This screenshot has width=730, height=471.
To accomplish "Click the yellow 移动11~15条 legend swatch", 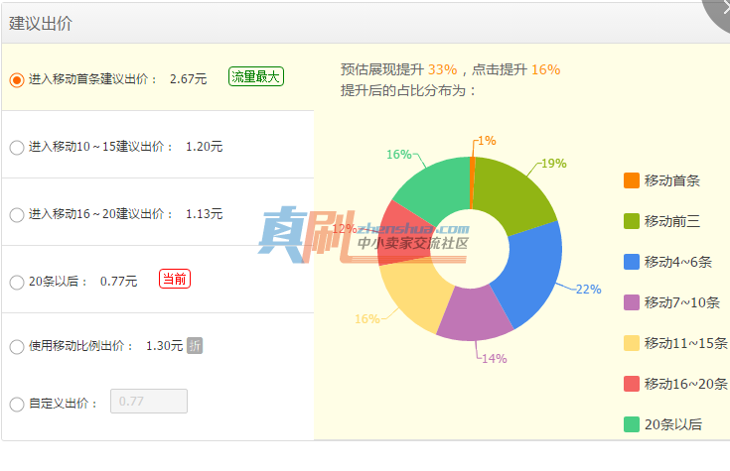I will pyautogui.click(x=632, y=343).
